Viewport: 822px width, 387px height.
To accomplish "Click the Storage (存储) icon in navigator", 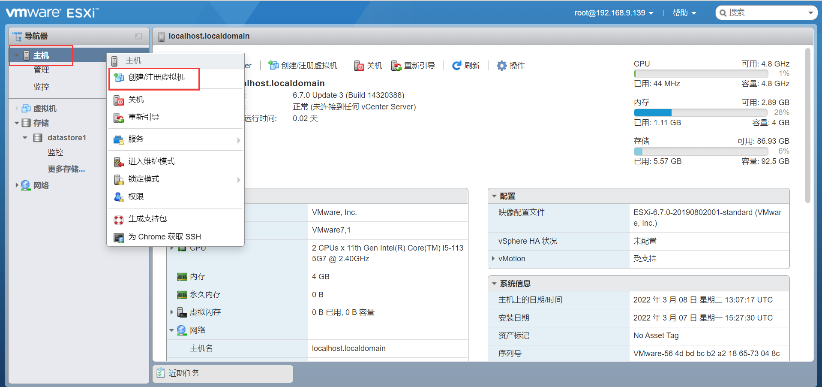I will (x=26, y=123).
